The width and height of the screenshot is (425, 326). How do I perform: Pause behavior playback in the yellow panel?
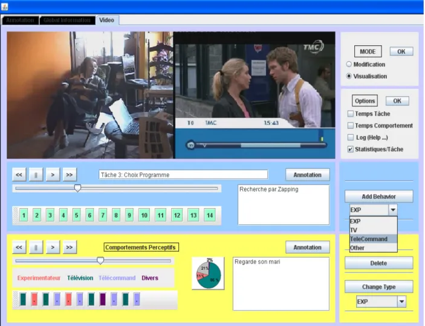pos(36,247)
